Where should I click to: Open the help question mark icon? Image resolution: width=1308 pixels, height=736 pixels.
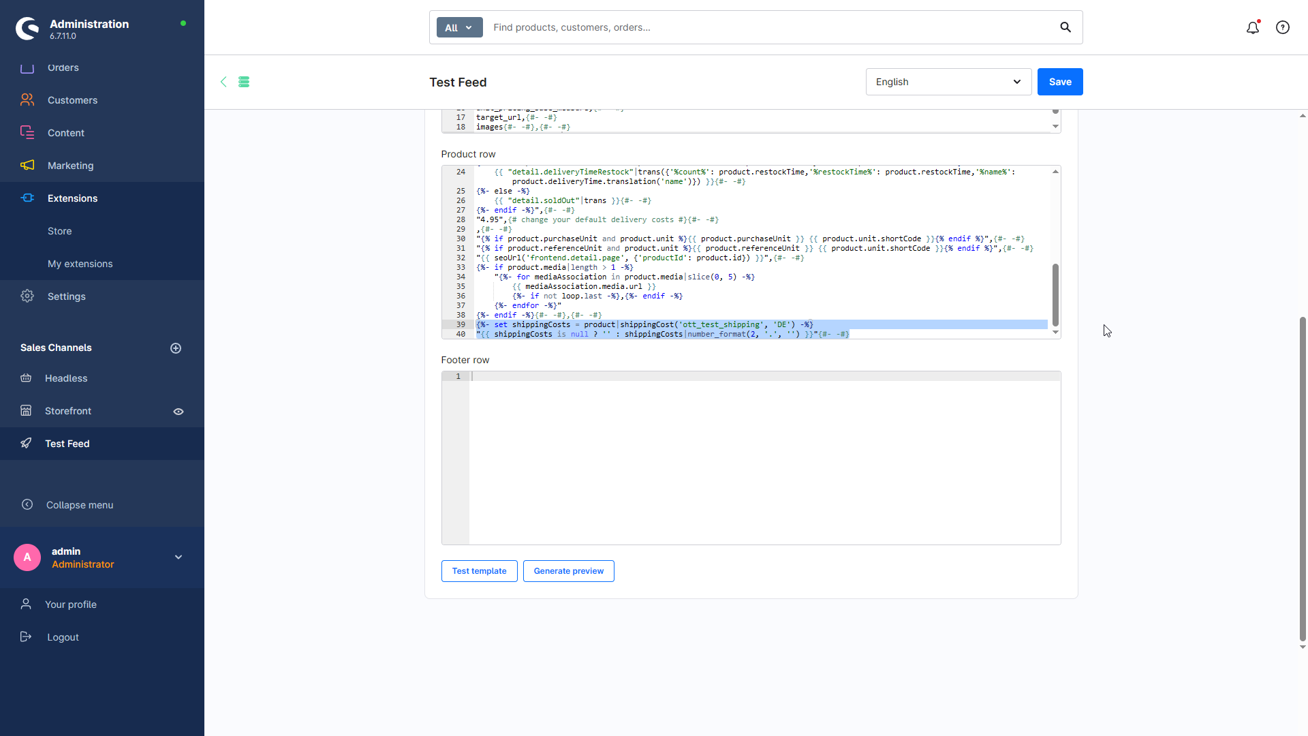[x=1283, y=28]
